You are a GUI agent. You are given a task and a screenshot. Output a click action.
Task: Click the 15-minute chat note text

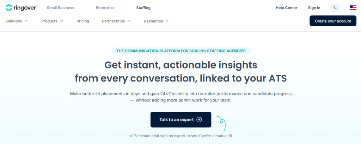(x=180, y=136)
